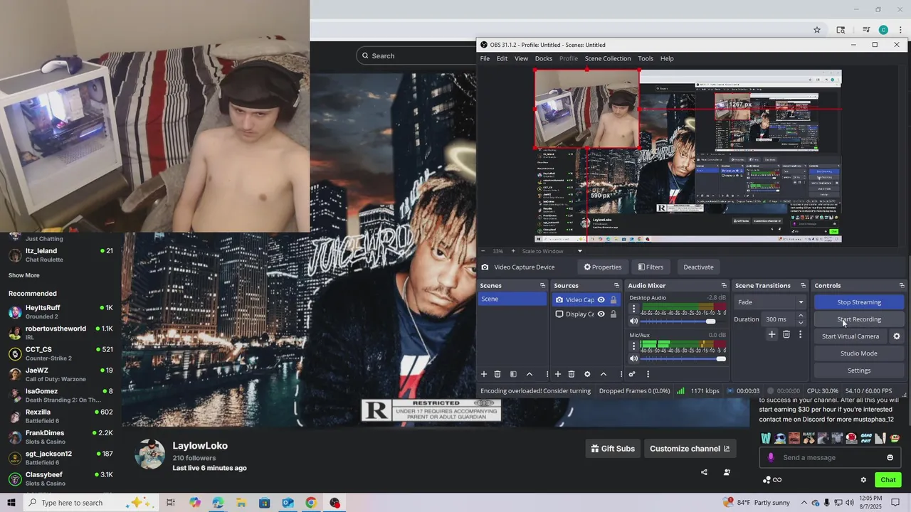Pop out the Controls dock
The image size is (911, 512).
pos(902,286)
